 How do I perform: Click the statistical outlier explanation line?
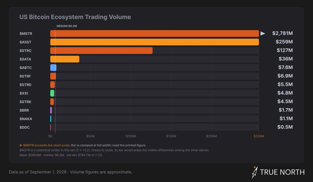(x=115, y=150)
